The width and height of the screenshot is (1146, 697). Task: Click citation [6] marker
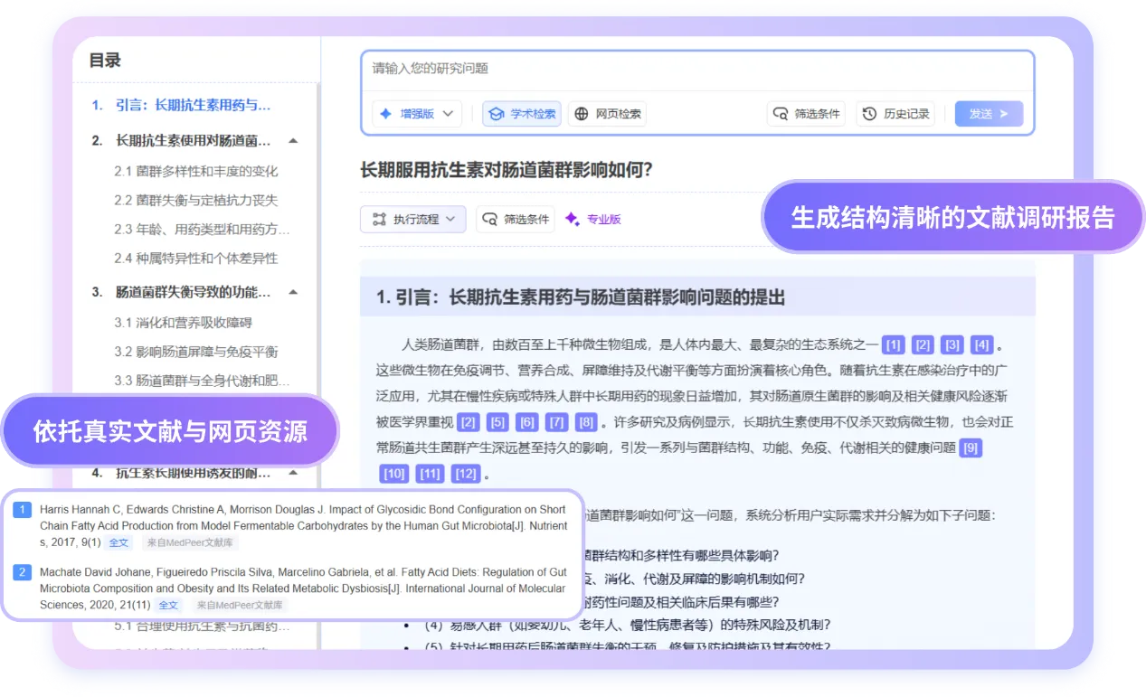526,422
